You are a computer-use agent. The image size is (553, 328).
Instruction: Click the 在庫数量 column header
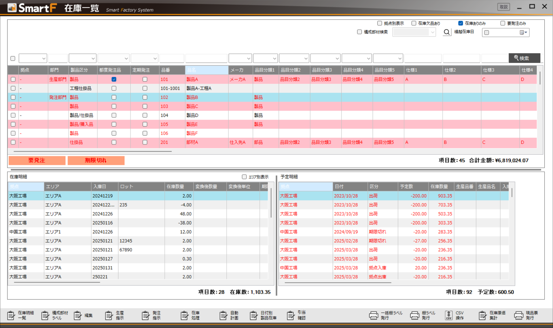click(179, 186)
